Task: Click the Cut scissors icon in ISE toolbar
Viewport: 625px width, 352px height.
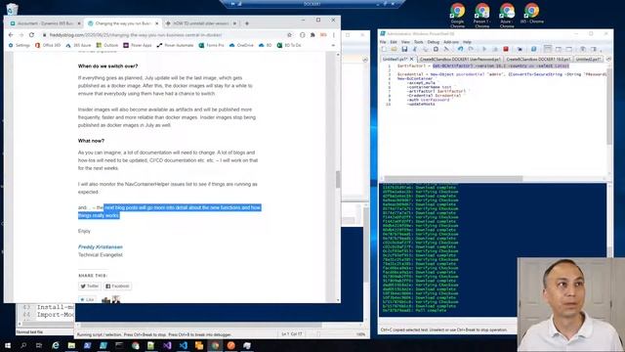Action: pyautogui.click(x=415, y=49)
